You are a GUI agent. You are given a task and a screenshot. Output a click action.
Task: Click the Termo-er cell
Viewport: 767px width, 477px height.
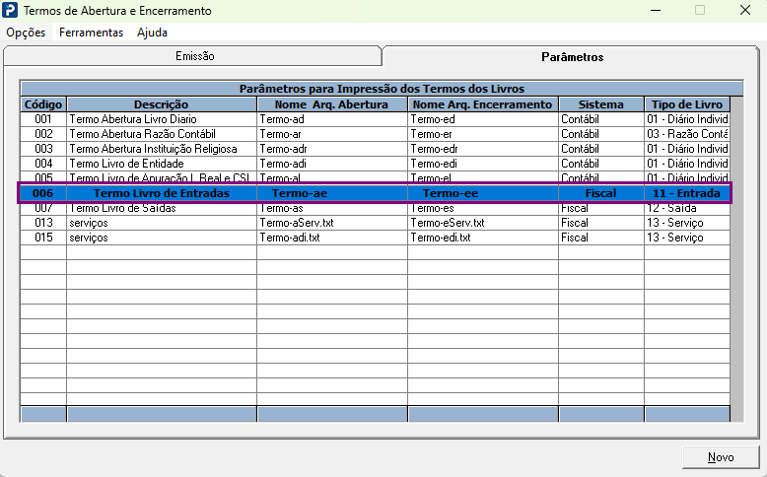pyautogui.click(x=482, y=134)
